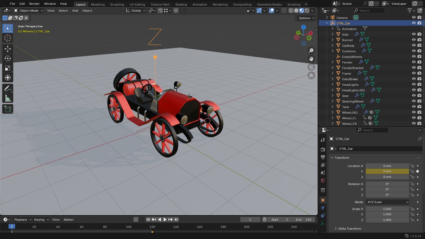The image size is (425, 239).
Task: Select the Measure tool
Action: (8, 98)
